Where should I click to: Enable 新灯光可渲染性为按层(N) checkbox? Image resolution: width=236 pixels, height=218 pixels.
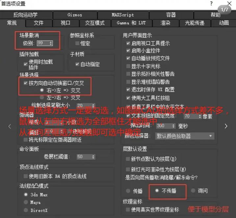pyautogui.click(x=128, y=169)
